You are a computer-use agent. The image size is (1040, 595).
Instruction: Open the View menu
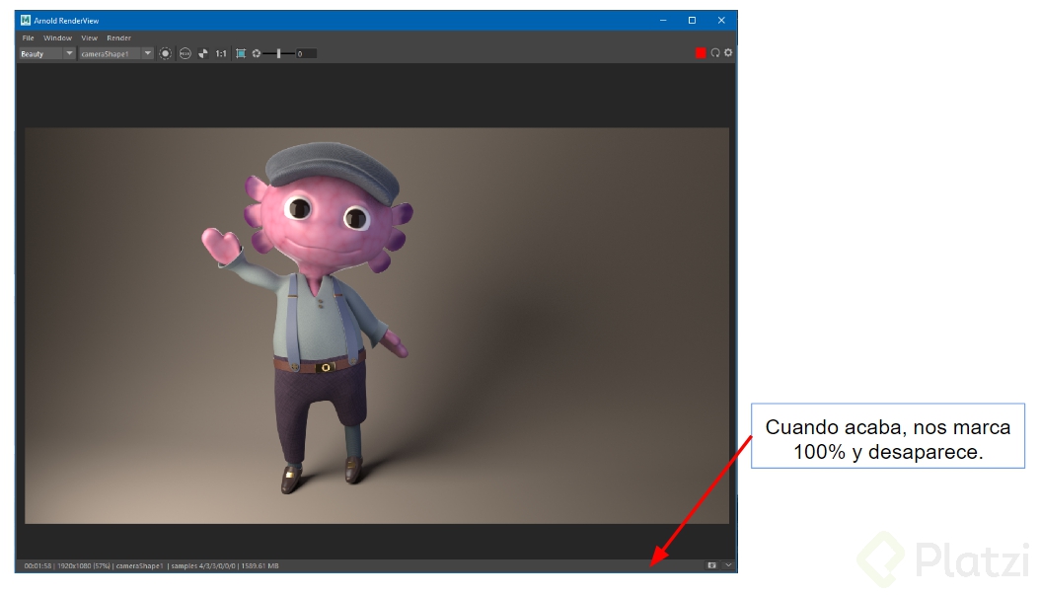[89, 37]
